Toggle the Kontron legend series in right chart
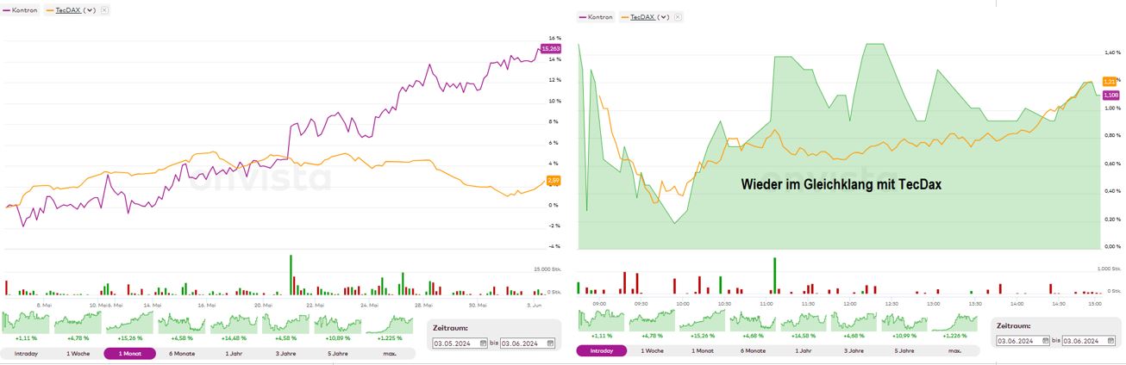Screen dimensions: 1126x365 tap(596, 17)
